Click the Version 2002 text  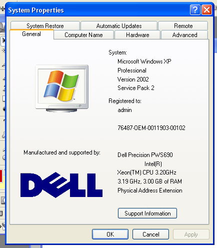[x=133, y=79]
